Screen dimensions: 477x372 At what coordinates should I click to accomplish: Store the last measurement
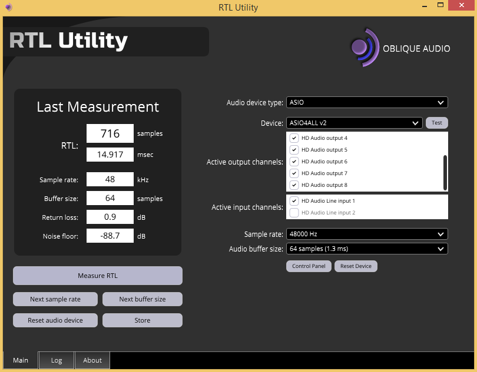pos(143,320)
